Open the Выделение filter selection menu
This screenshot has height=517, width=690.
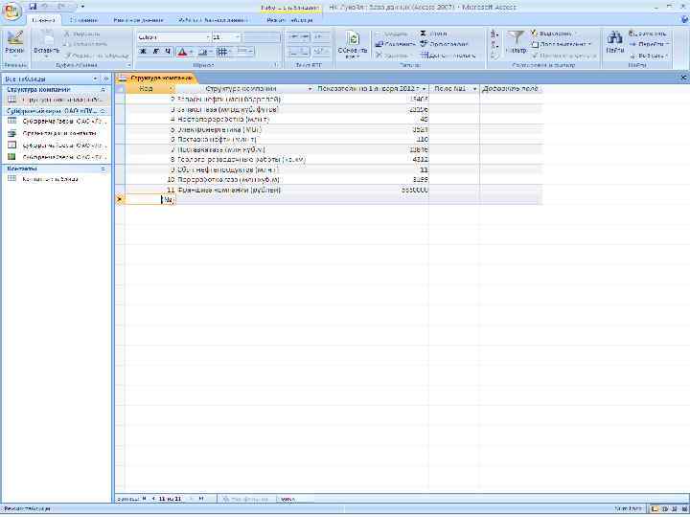pyautogui.click(x=553, y=34)
